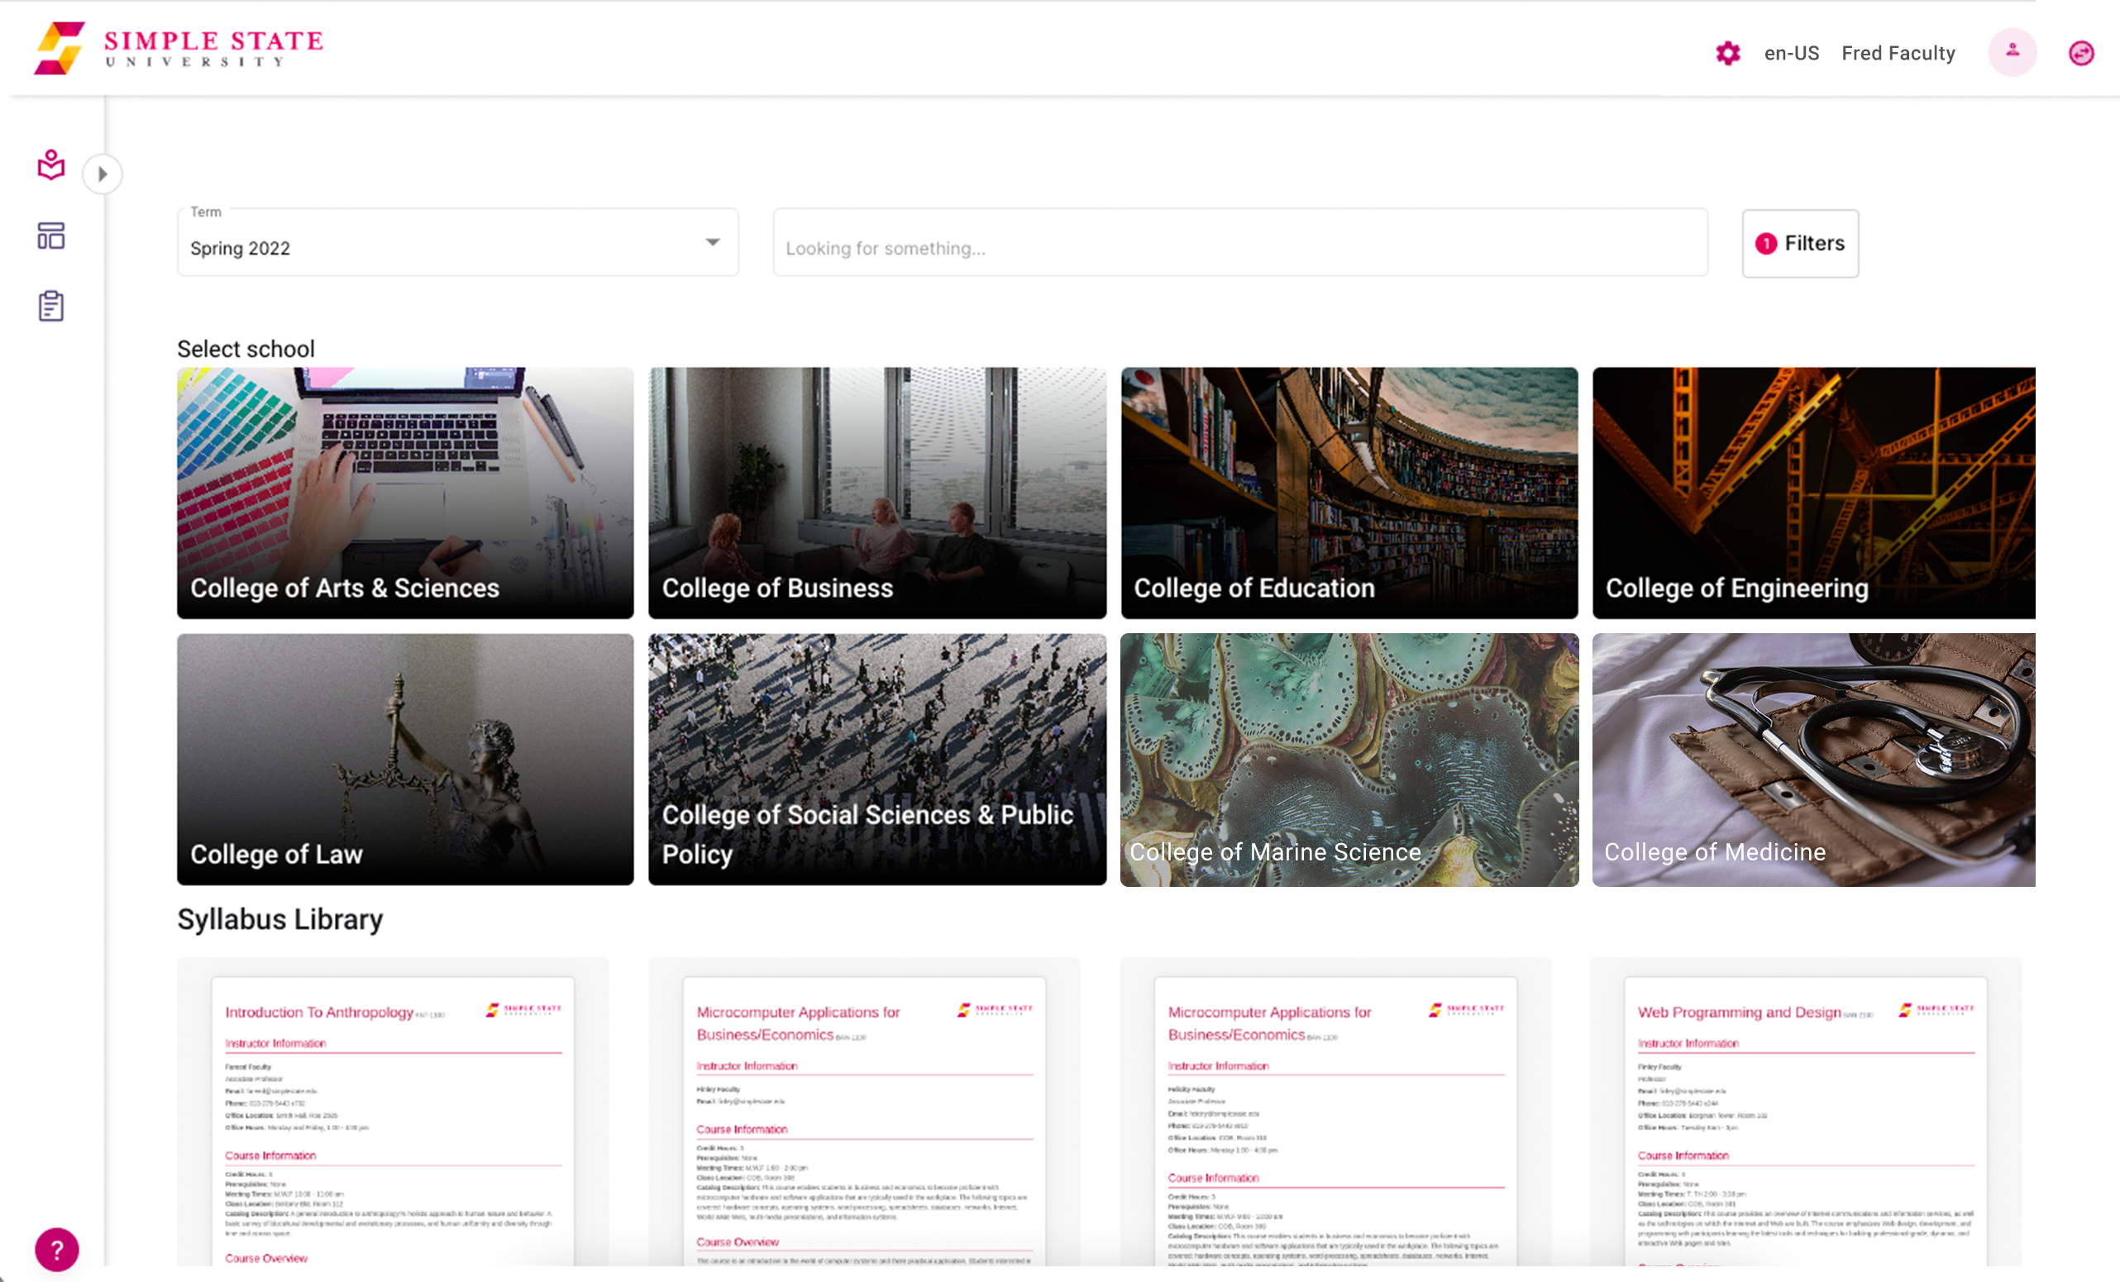This screenshot has height=1282, width=2120.
Task: Click the Fred Faculty name link
Action: tap(1897, 52)
